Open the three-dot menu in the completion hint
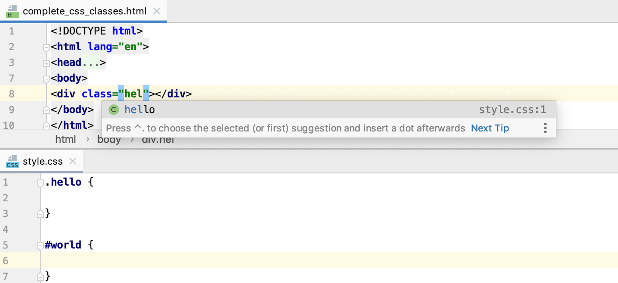The height and width of the screenshot is (283, 618). (x=545, y=128)
